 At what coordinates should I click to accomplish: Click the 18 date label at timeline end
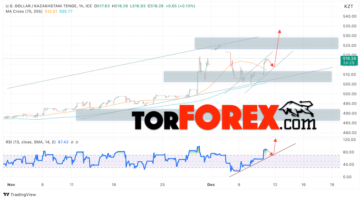332,185
